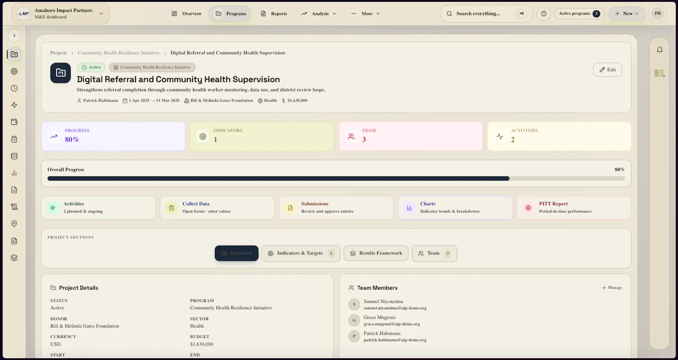Image resolution: width=678 pixels, height=360 pixels.
Task: Click the Active status badge
Action: [x=91, y=67]
